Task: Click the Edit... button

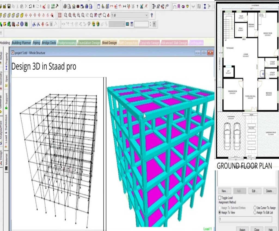Action: [x=255, y=191]
